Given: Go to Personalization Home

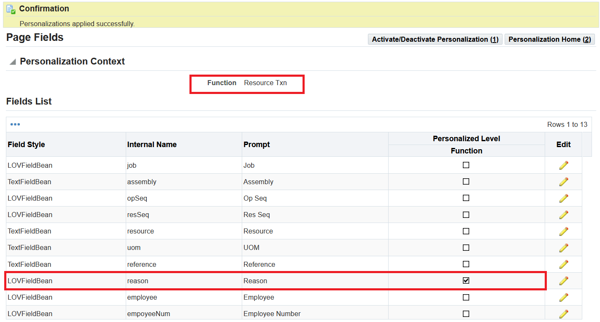Looking at the screenshot, I should 550,39.
